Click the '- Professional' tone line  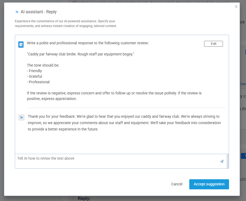click(38, 82)
